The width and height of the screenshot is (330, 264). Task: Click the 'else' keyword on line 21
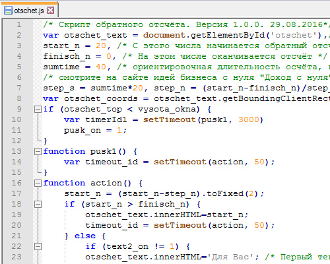85,236
